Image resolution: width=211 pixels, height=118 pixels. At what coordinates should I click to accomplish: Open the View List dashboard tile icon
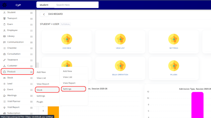(x=120, y=39)
